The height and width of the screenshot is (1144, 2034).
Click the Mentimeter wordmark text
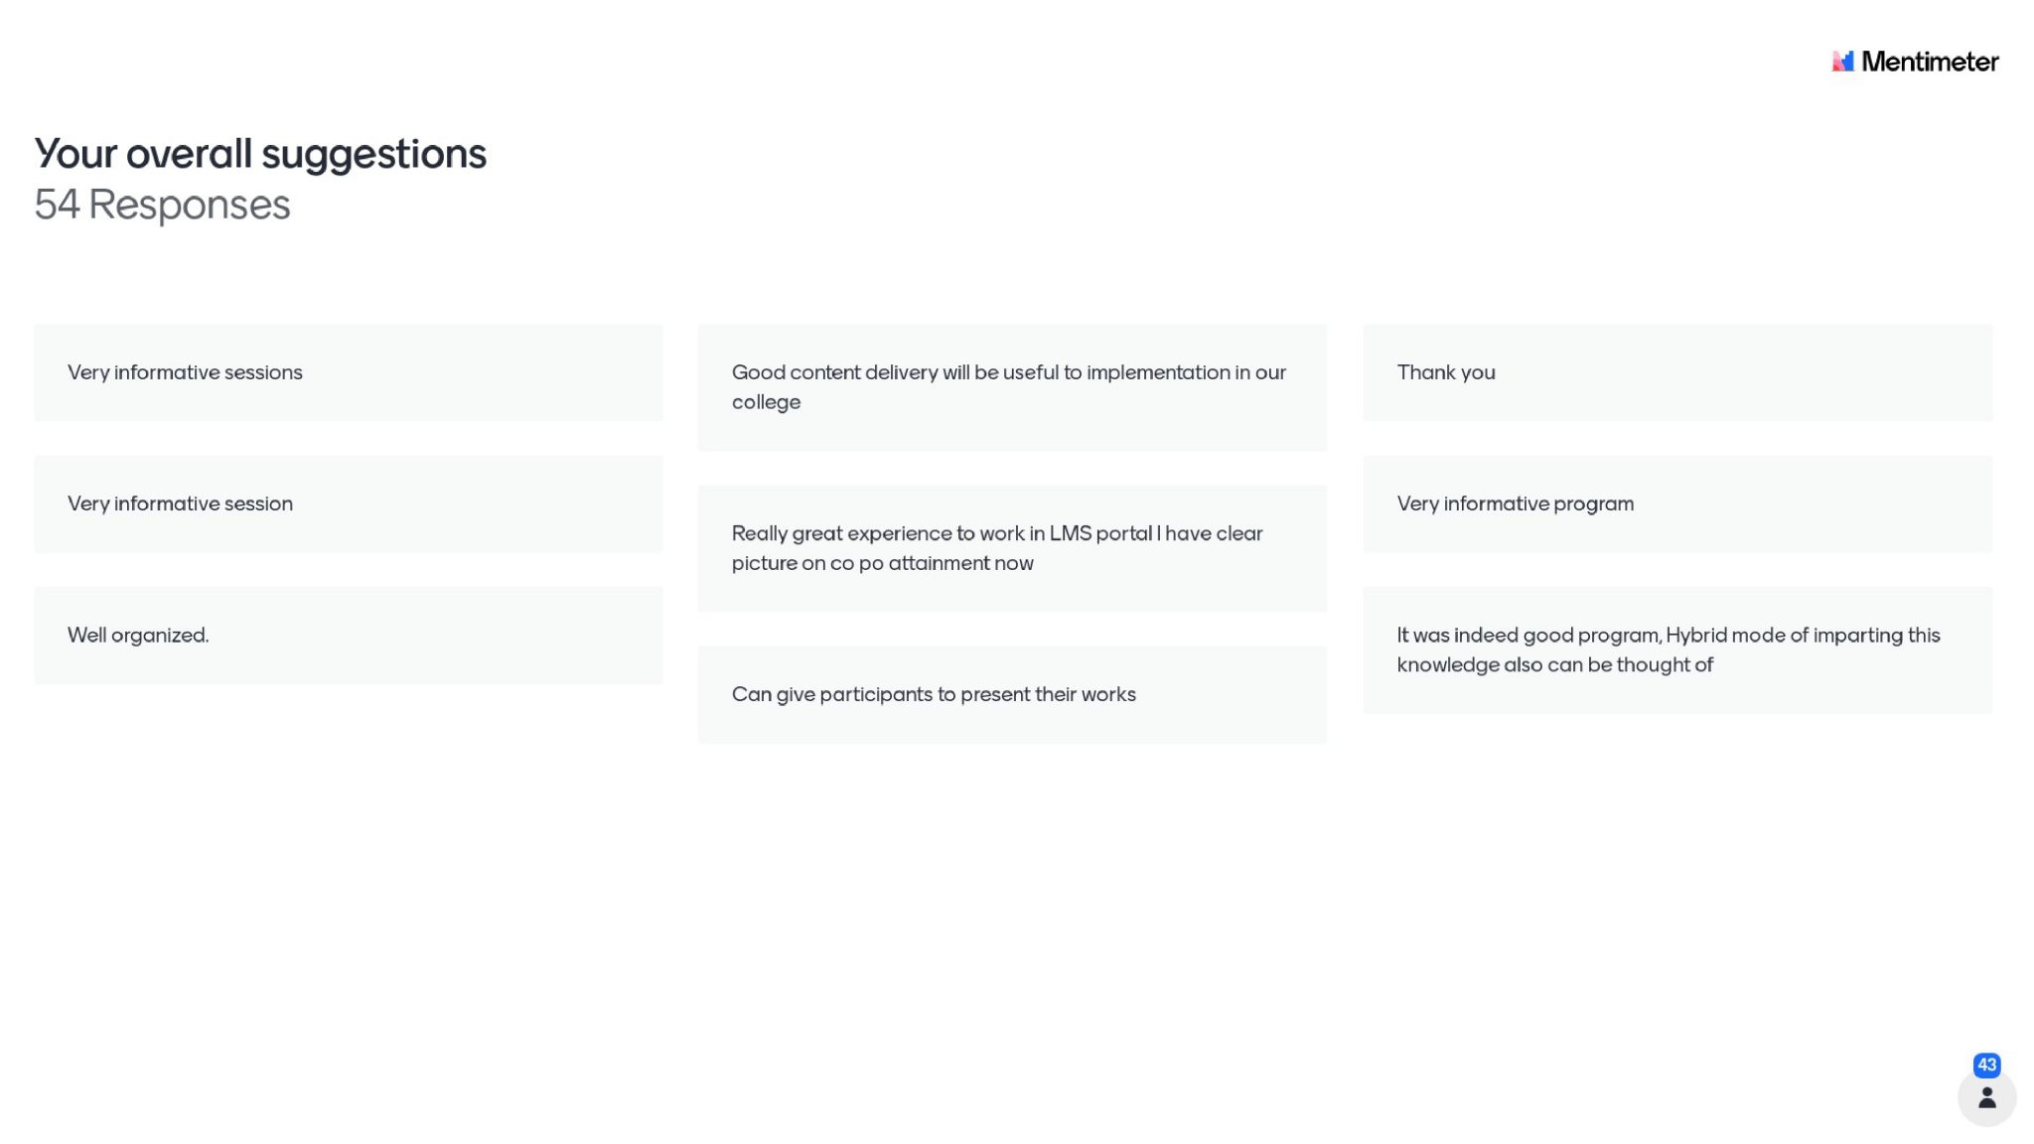coord(1930,62)
